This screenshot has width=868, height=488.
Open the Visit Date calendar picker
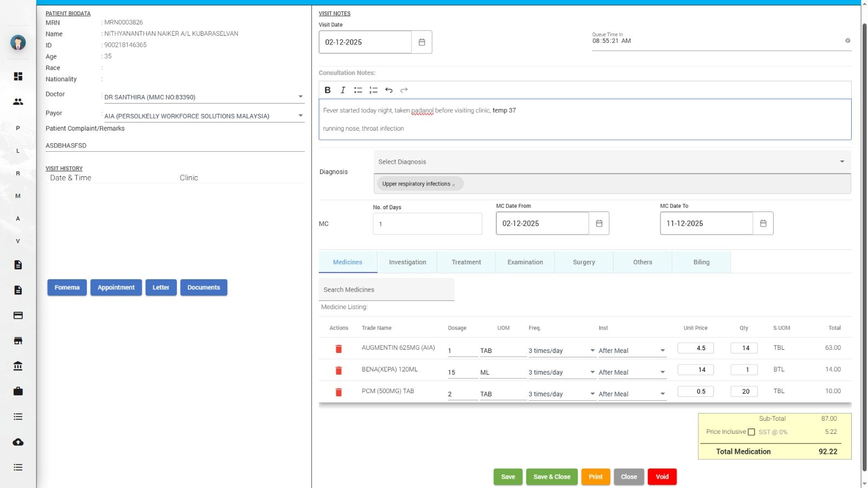[422, 42]
